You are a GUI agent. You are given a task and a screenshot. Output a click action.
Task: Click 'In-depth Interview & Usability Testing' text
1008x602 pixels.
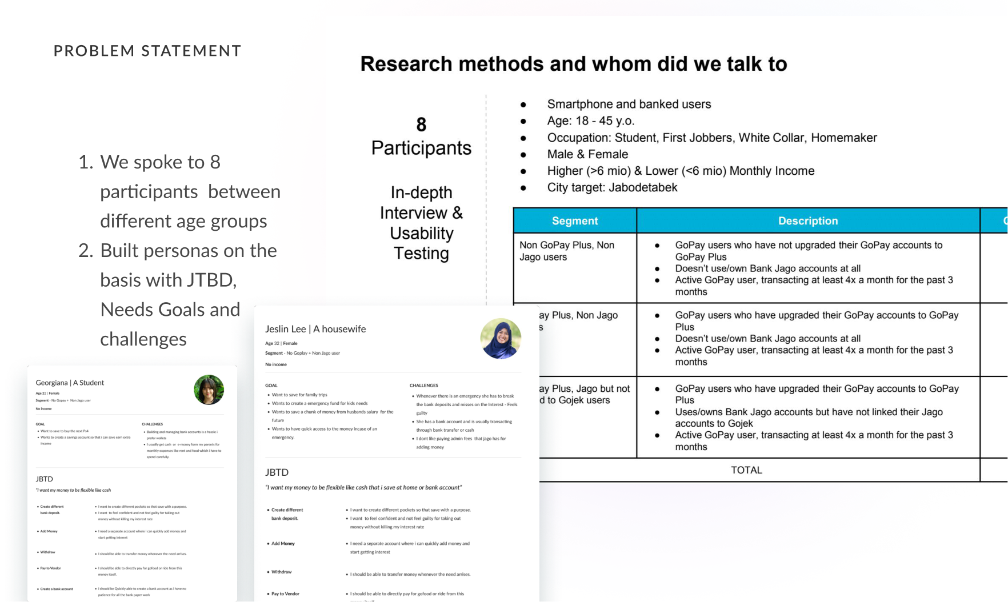pyautogui.click(x=421, y=223)
